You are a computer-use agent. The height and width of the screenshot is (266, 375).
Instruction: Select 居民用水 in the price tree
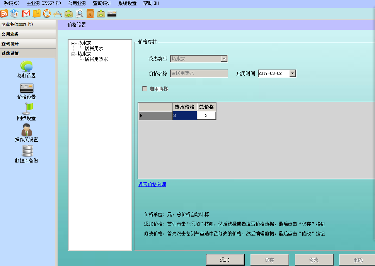tap(94, 49)
